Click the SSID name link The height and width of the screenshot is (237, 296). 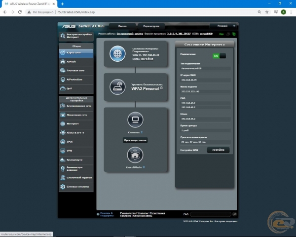tap(206, 34)
